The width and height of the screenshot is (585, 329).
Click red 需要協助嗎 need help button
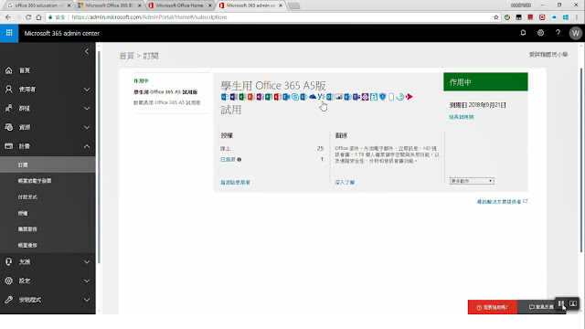tap(493, 307)
